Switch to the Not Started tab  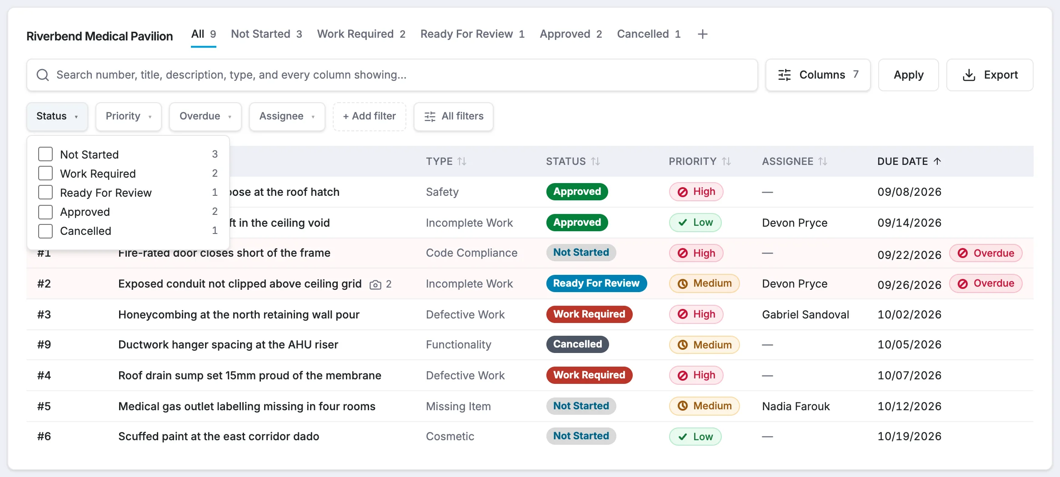[266, 34]
